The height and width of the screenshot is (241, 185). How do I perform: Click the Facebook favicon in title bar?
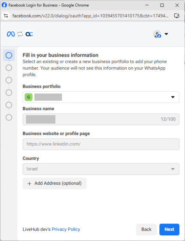4,5
